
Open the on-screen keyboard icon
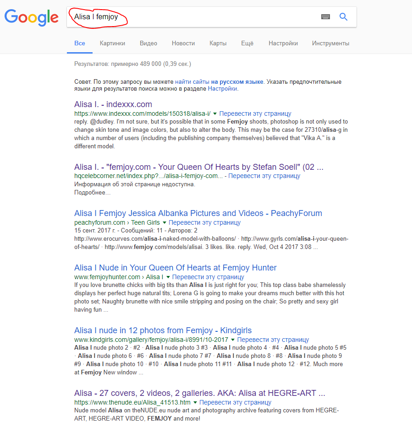click(325, 17)
